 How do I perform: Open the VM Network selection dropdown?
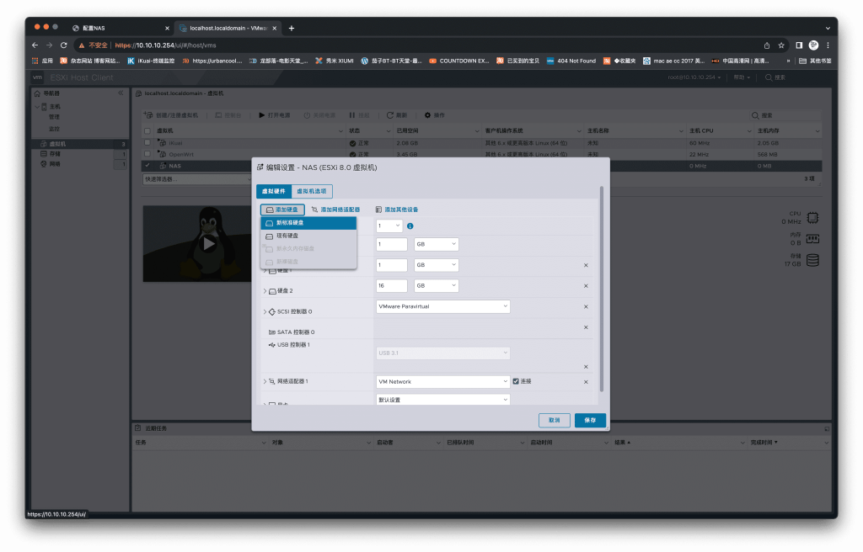coord(442,381)
